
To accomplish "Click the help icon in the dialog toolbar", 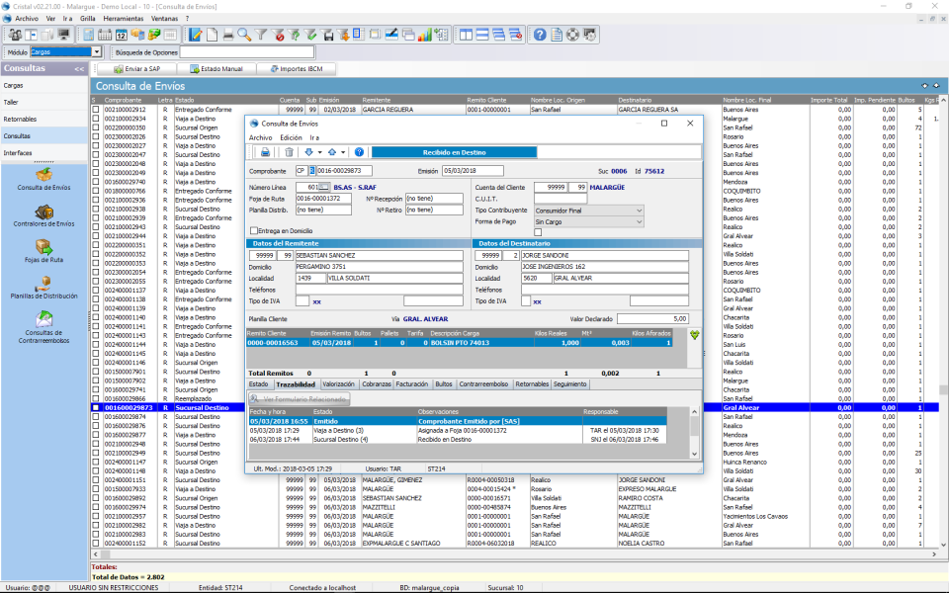I will coord(358,151).
